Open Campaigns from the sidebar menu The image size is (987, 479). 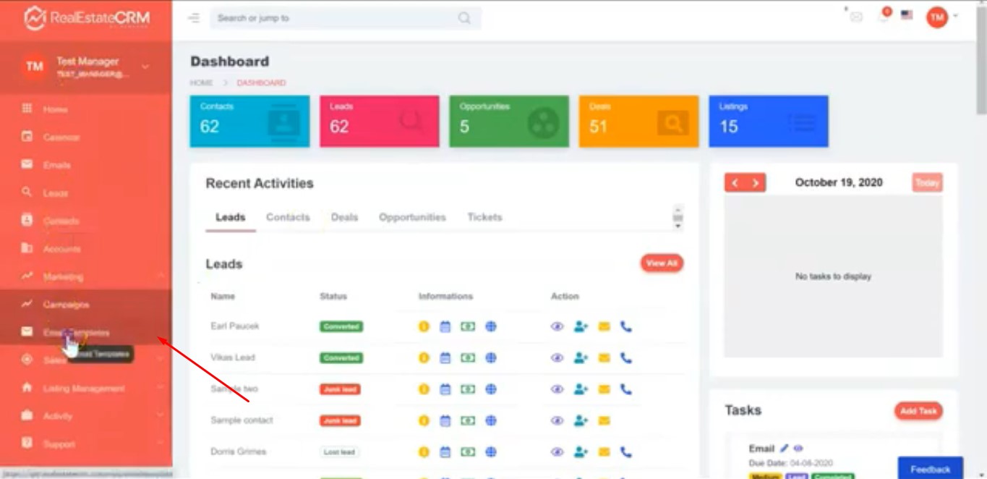pos(66,305)
